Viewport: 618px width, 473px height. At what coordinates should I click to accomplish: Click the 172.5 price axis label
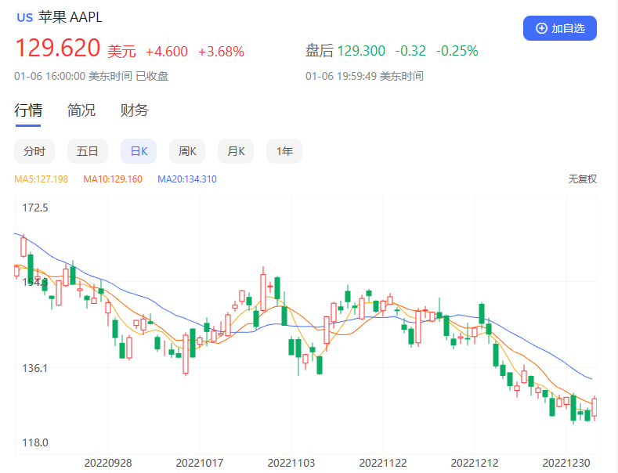pyautogui.click(x=35, y=208)
